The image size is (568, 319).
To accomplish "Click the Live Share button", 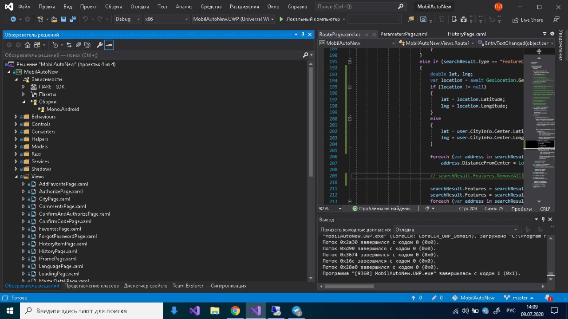I will (x=528, y=20).
